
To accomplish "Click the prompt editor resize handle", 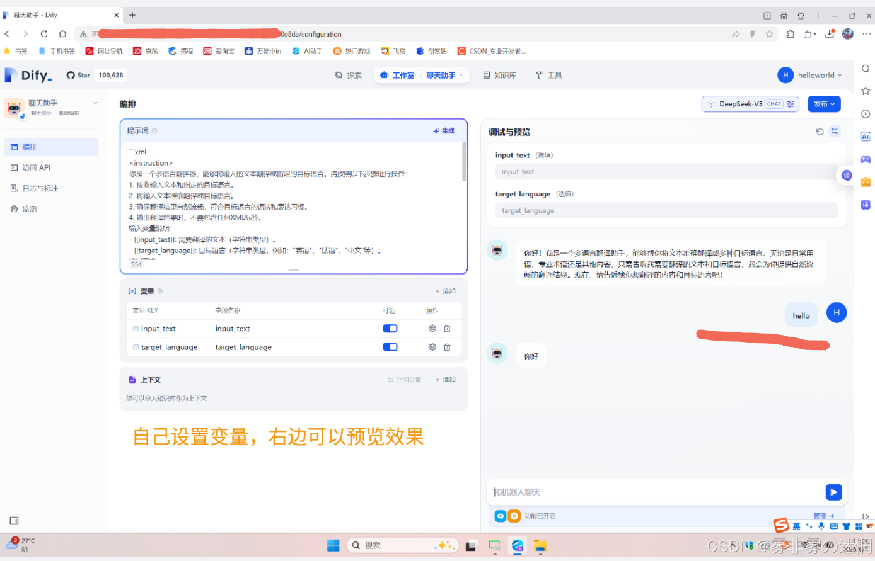I will tap(293, 269).
